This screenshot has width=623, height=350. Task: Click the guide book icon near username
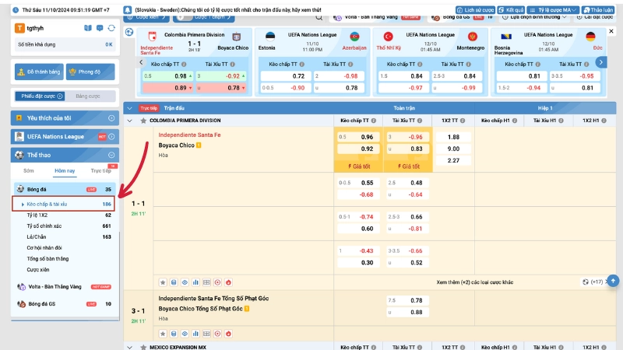click(x=89, y=28)
